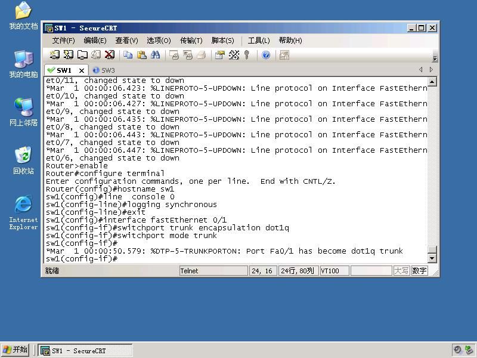Click the network tray icon

pyautogui.click(x=469, y=350)
